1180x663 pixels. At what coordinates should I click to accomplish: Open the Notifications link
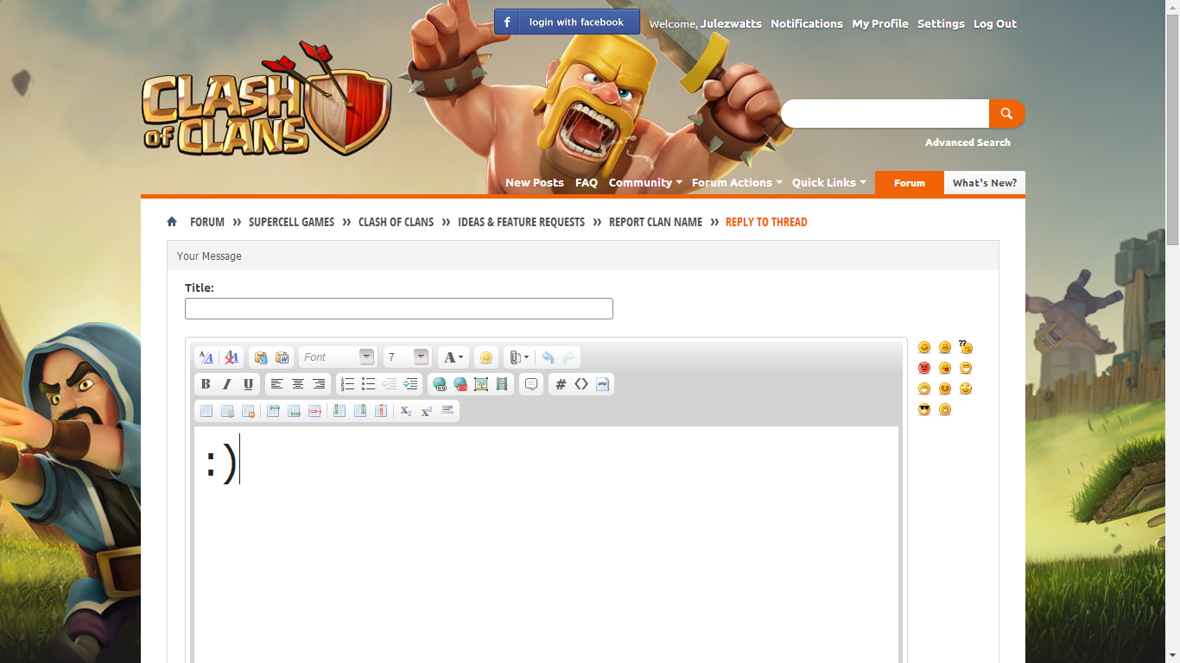click(x=807, y=24)
